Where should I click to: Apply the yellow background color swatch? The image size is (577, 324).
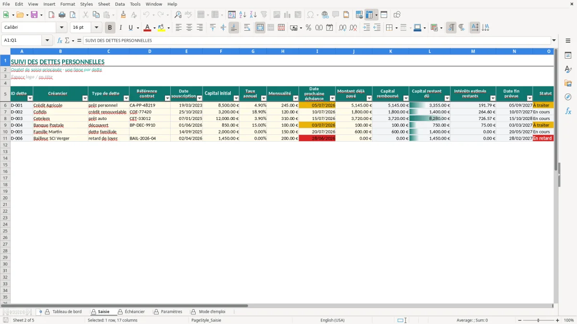click(162, 28)
